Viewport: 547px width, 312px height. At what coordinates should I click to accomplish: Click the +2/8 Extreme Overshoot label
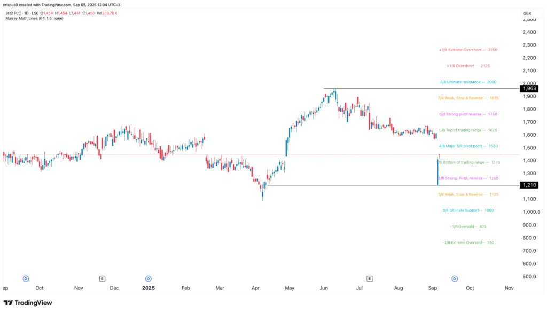(x=468, y=50)
